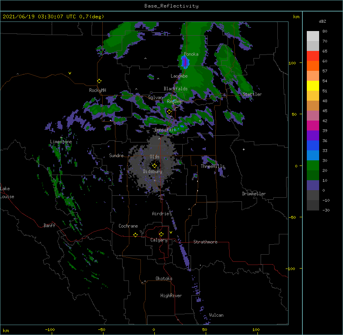
Task: Click the Stettler city label
Action: [252, 94]
